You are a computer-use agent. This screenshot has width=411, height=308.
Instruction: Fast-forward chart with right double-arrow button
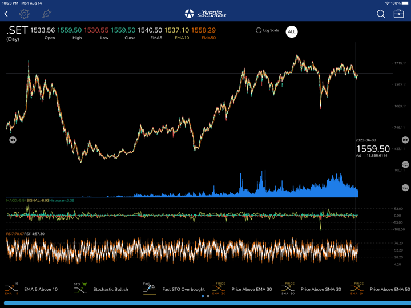pyautogui.click(x=405, y=140)
